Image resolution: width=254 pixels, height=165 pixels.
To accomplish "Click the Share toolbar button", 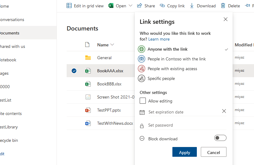I will click(x=146, y=6).
